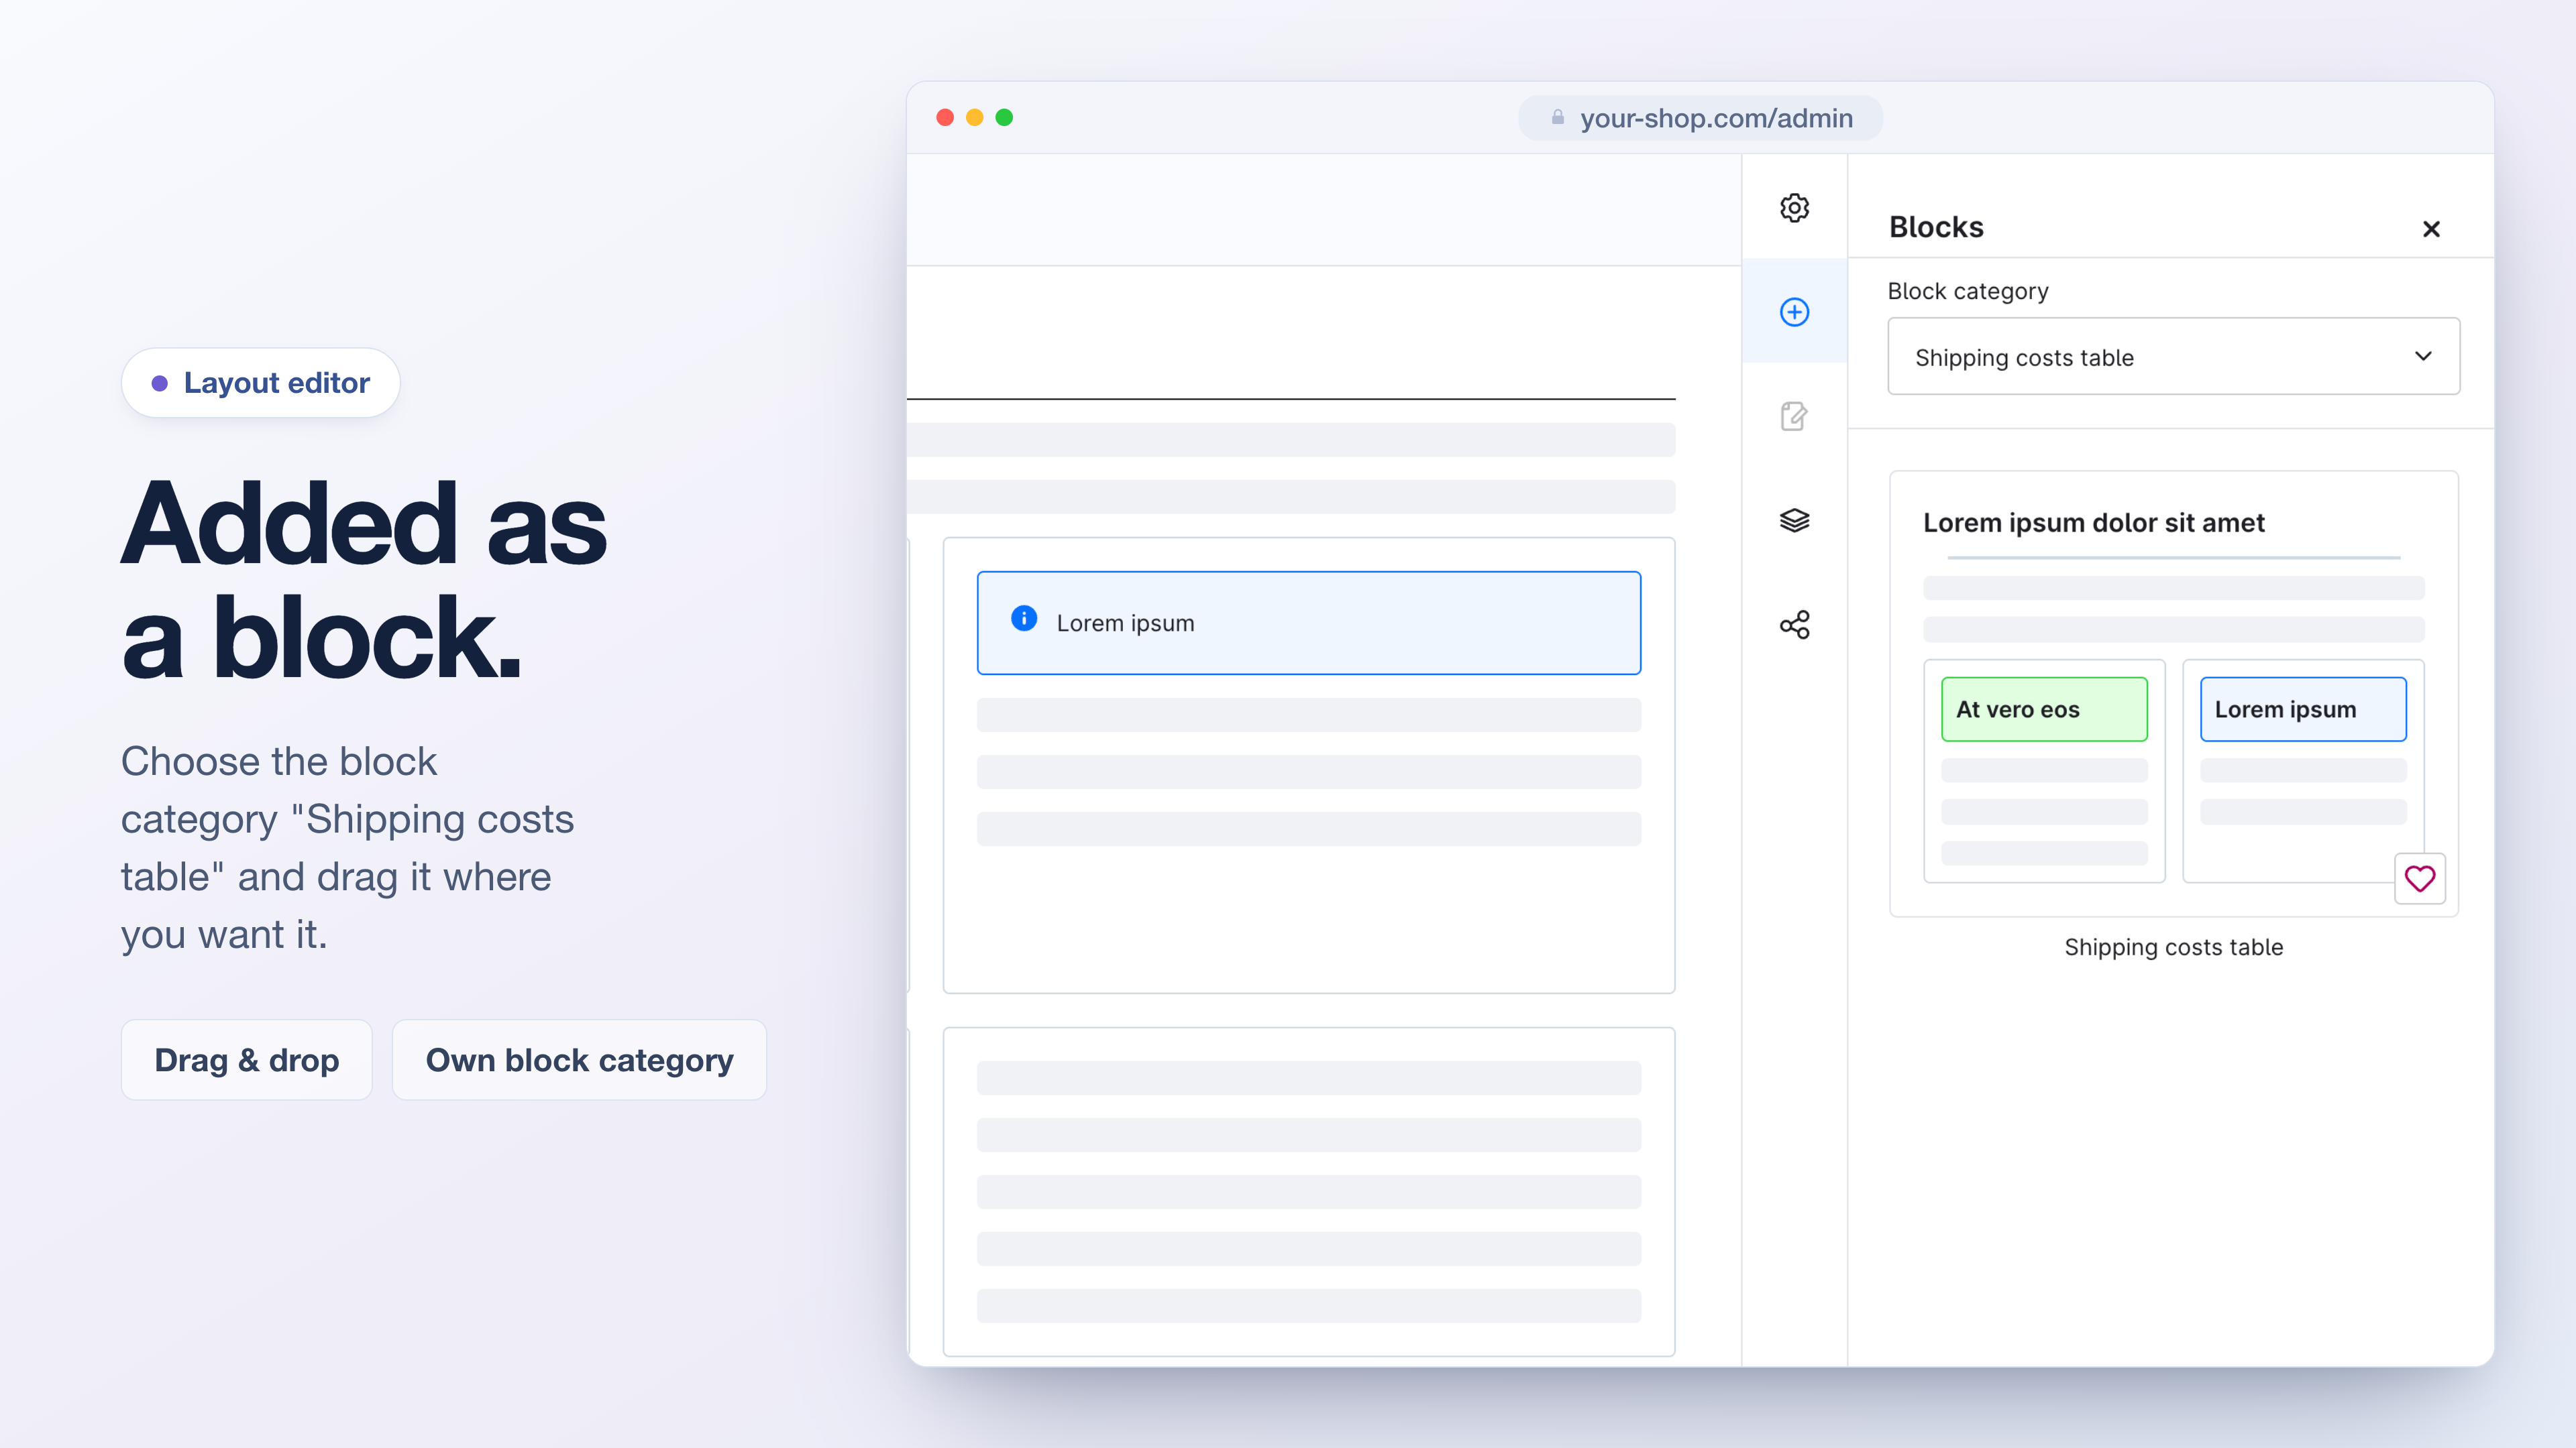Image resolution: width=2576 pixels, height=1448 pixels.
Task: Expand the Block category dropdown arrow
Action: (2423, 356)
